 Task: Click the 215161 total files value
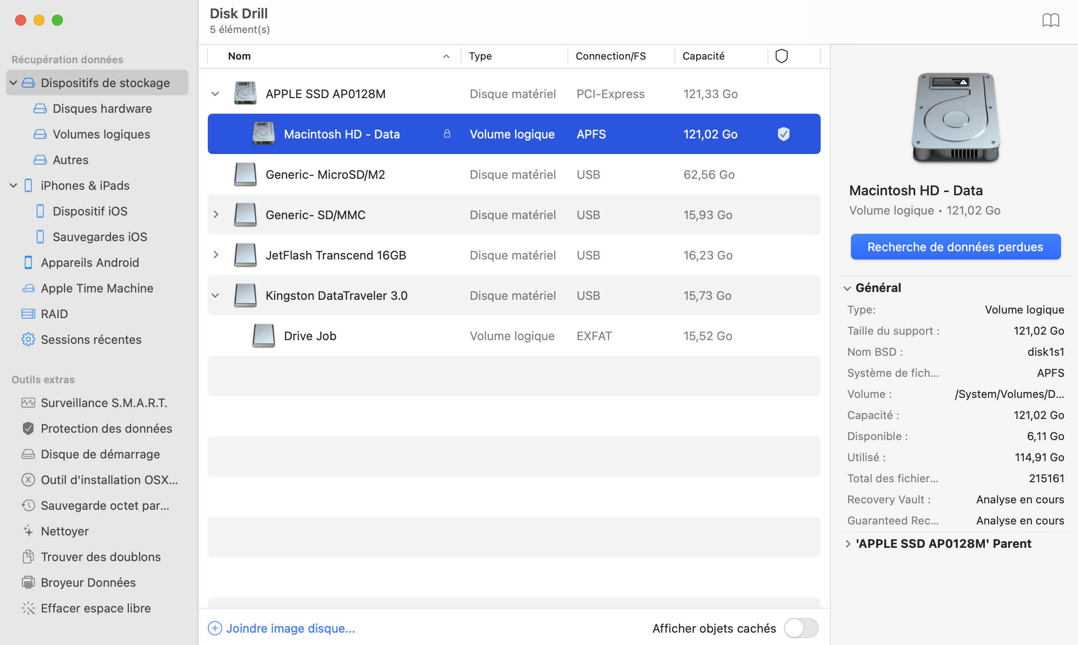pyautogui.click(x=1046, y=478)
